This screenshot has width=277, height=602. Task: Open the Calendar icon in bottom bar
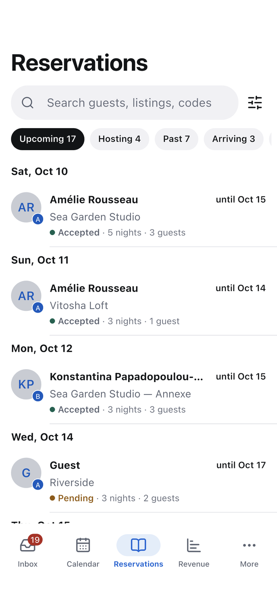[83, 545]
